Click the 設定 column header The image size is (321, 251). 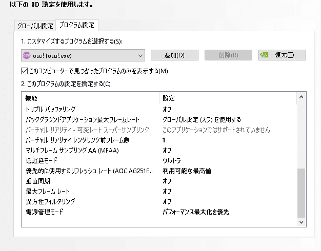228,98
